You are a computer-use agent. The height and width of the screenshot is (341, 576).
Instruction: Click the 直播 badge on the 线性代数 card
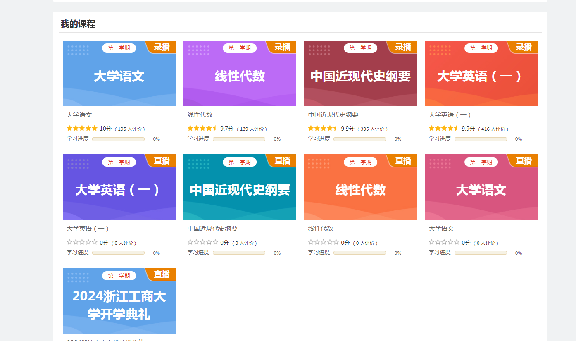coord(403,161)
